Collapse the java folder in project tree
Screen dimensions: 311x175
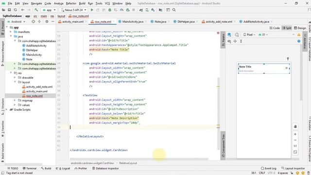tap(11, 36)
